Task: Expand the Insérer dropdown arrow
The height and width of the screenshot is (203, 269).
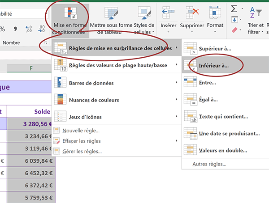Action: pos(168,32)
